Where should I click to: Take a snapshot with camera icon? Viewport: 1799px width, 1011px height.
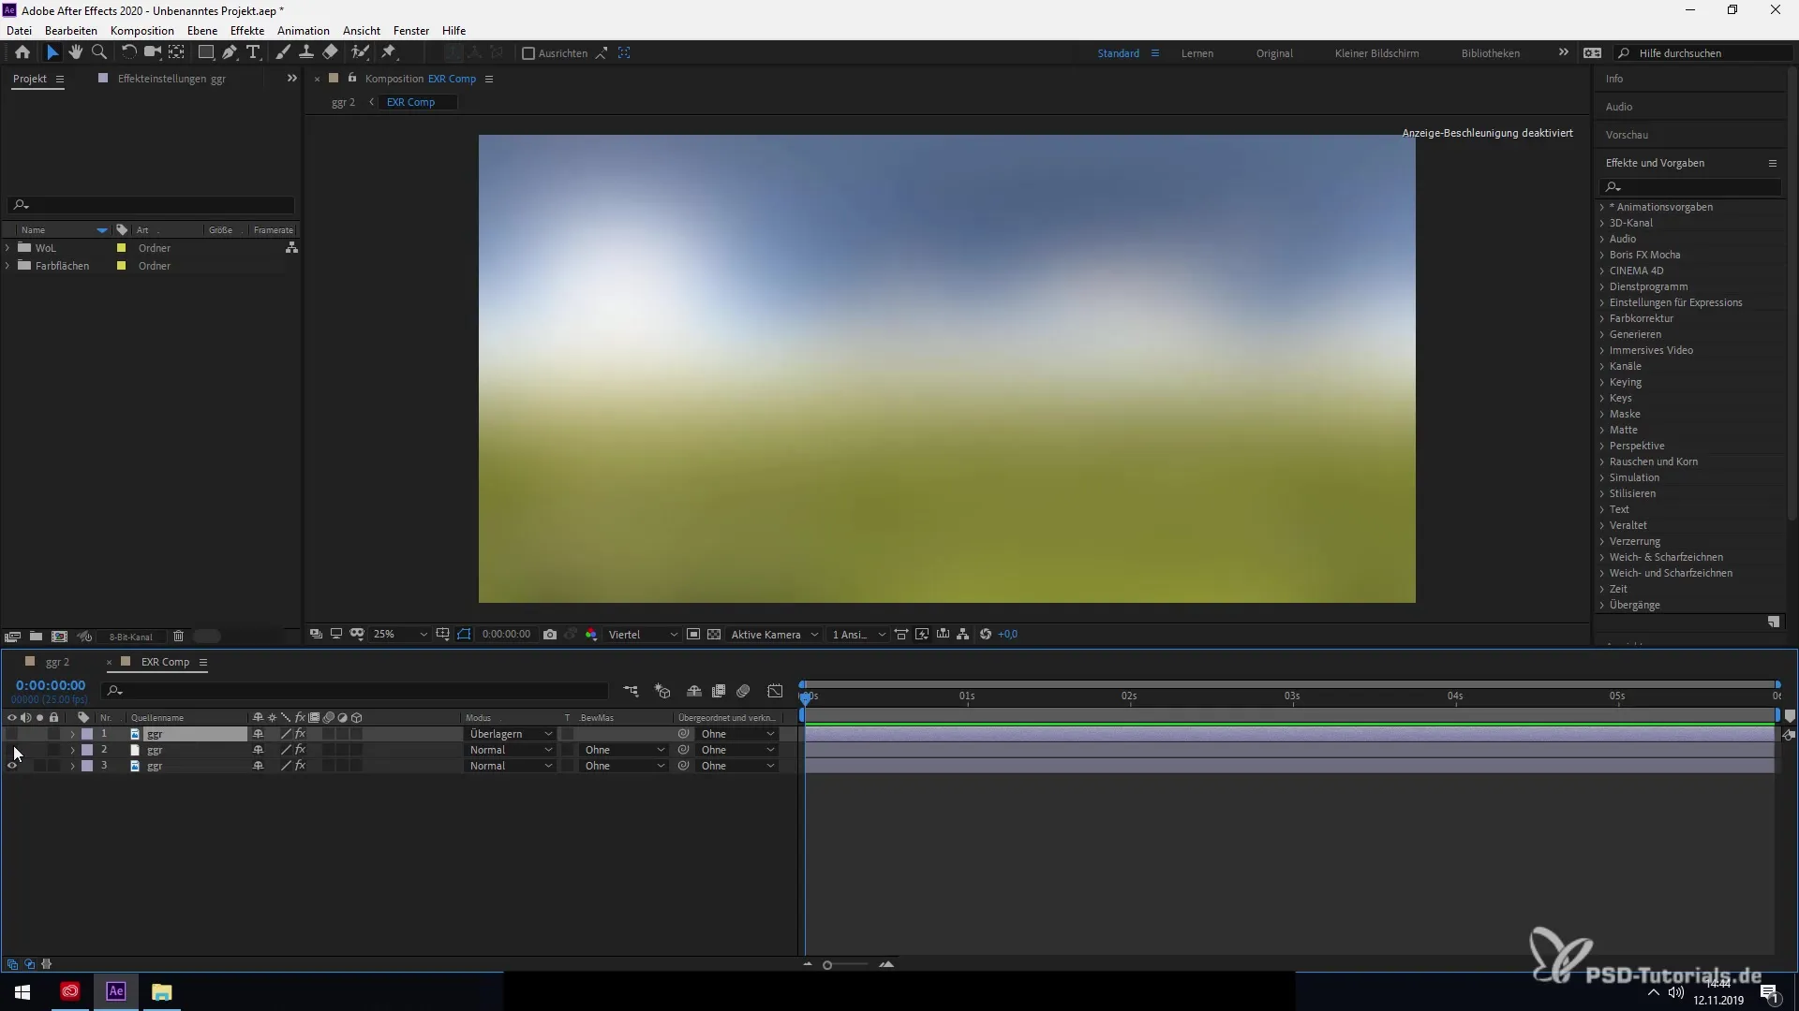tap(550, 634)
